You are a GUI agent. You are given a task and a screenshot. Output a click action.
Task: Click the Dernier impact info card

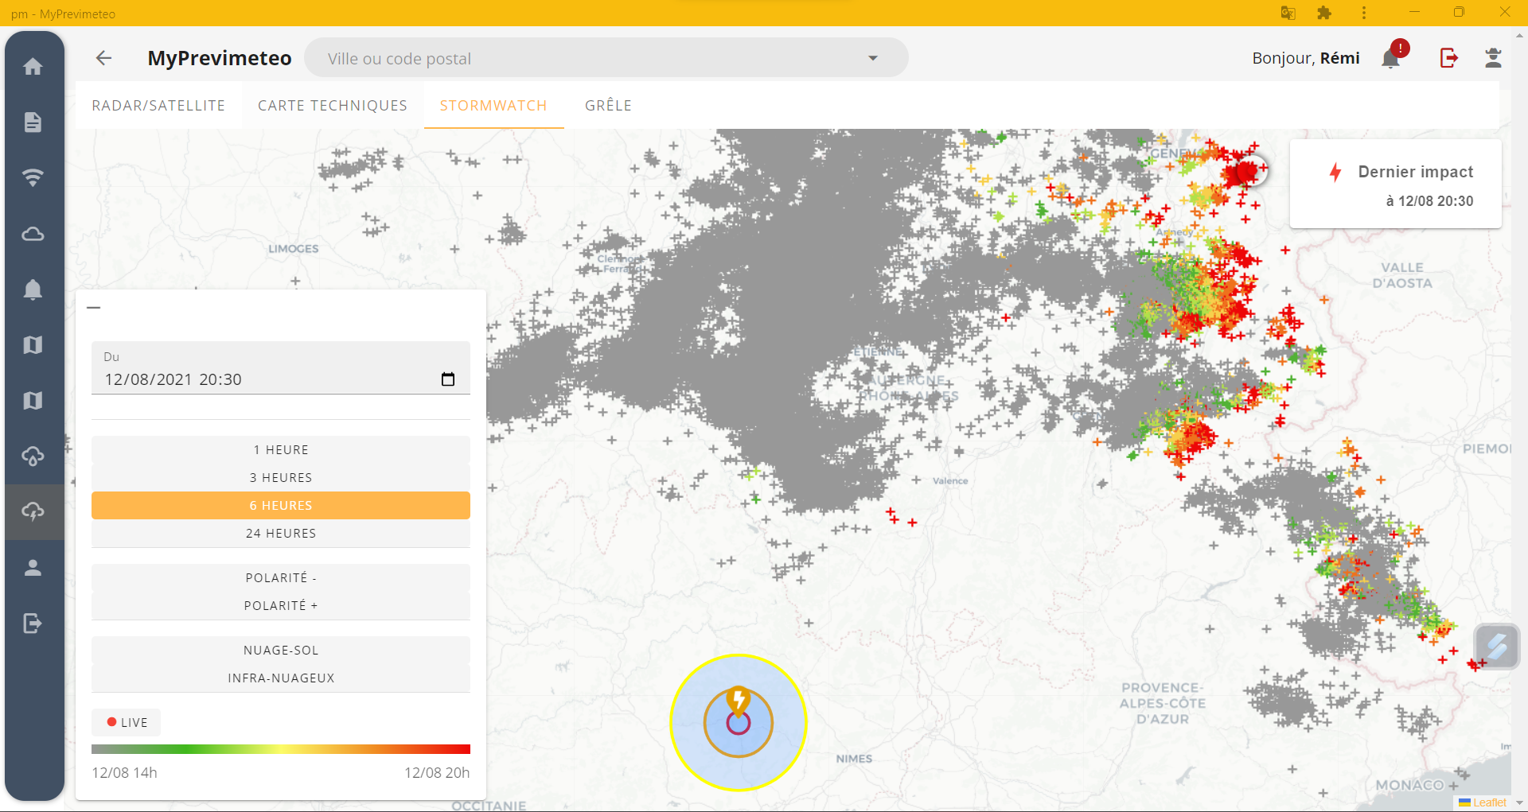pos(1395,185)
